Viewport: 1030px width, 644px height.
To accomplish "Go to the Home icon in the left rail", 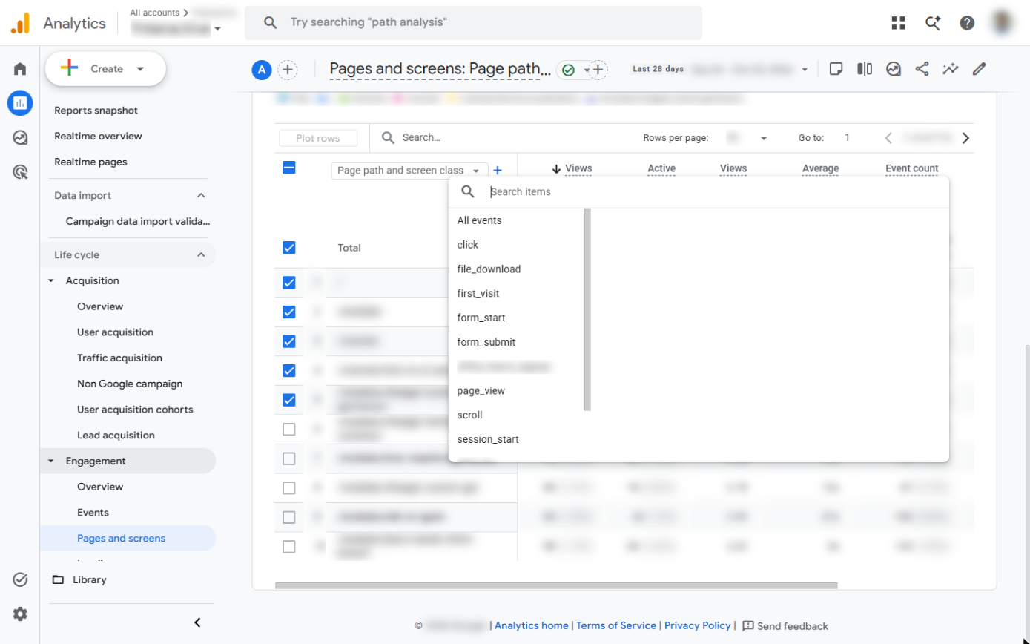I will point(20,69).
